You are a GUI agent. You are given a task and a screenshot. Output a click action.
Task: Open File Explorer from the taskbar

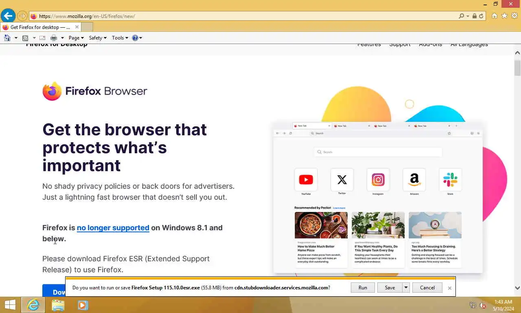58,305
